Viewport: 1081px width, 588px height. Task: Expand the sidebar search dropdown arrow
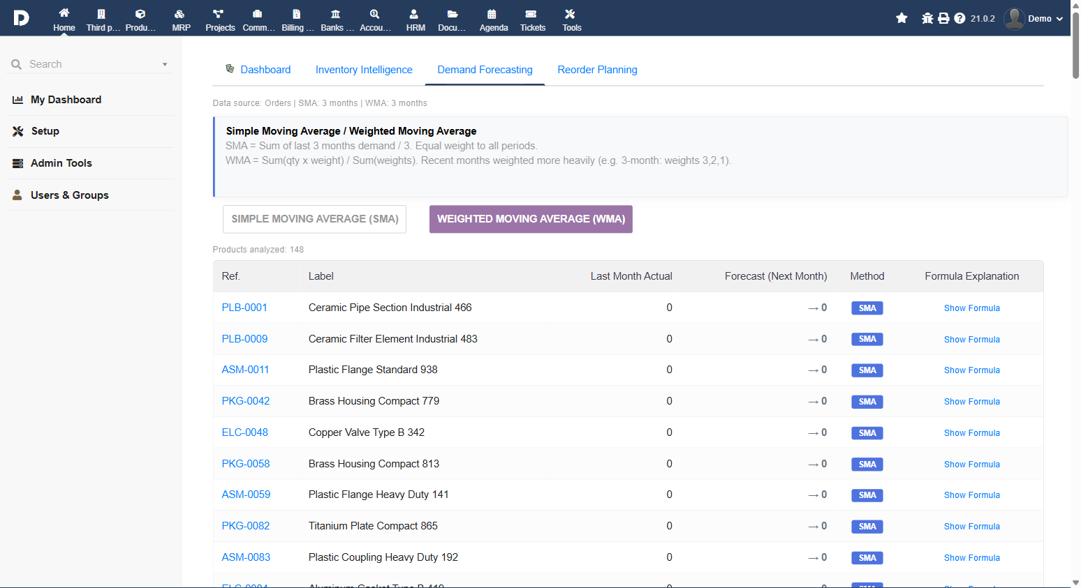[x=165, y=64]
